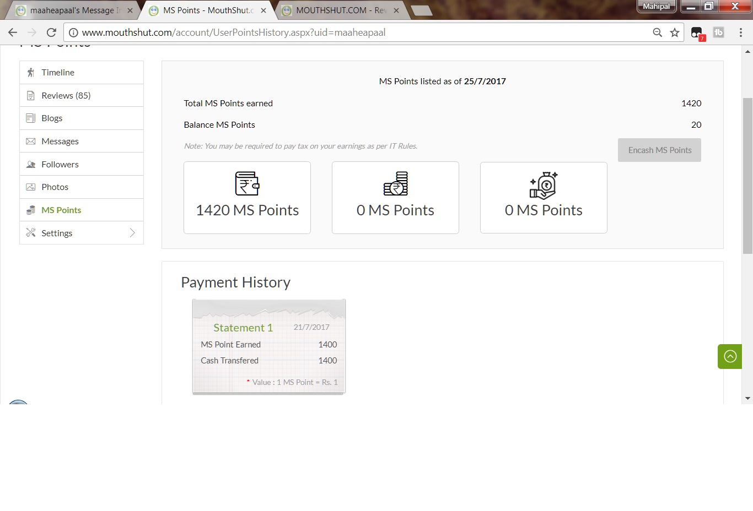Screen dimensions: 753x511
Task: Expand the Settings chevron in the sidebar
Action: coord(132,233)
